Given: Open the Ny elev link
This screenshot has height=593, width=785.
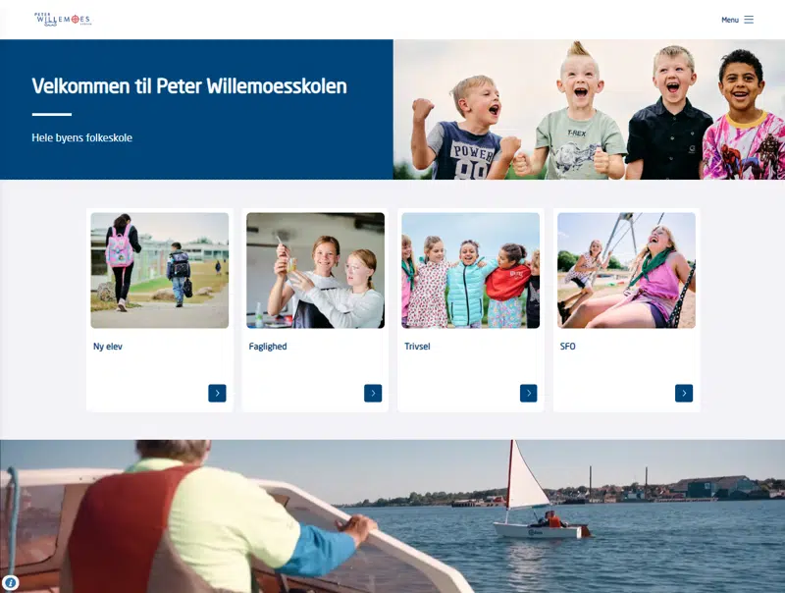Looking at the screenshot, I should coord(108,347).
